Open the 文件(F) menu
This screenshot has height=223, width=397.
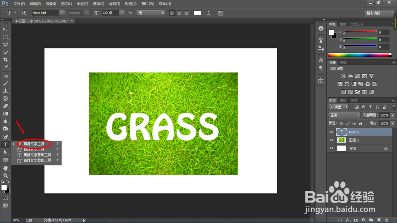pyautogui.click(x=19, y=4)
